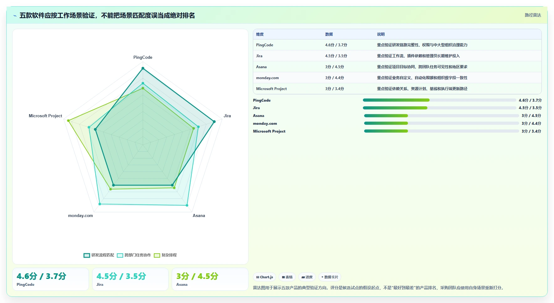The width and height of the screenshot is (554, 303).
Task: Click the 数据 column header
Action: (329, 34)
